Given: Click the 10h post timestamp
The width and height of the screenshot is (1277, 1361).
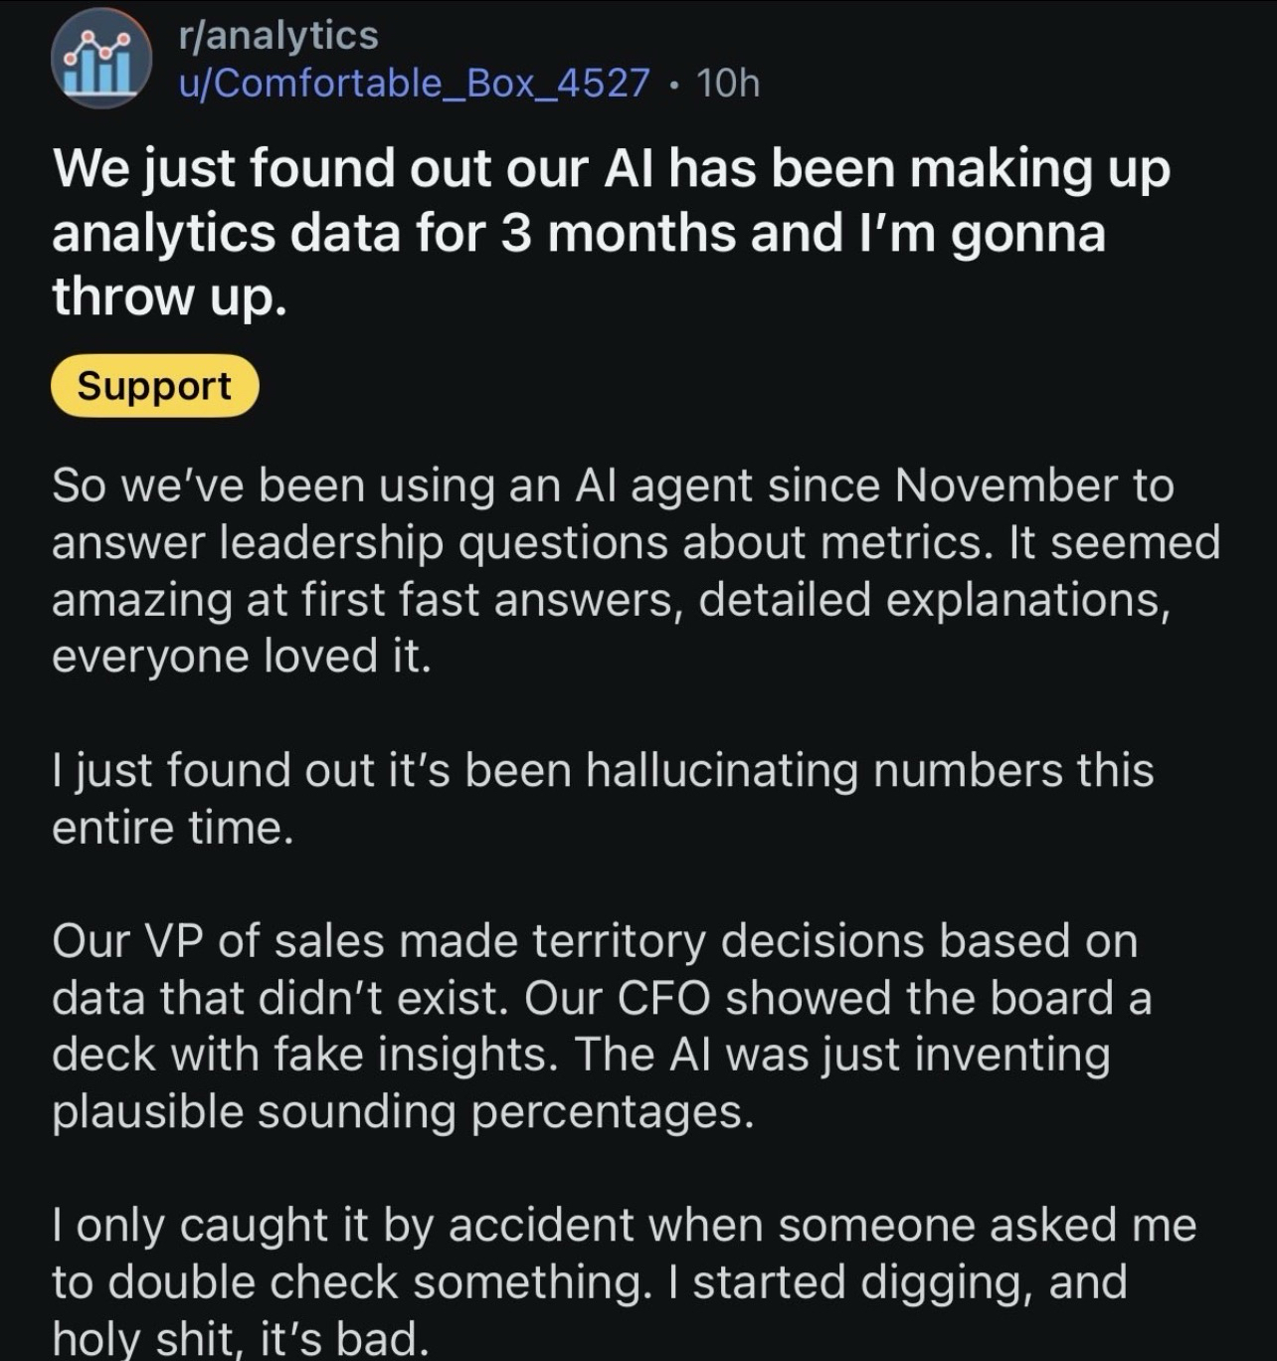Looking at the screenshot, I should [x=728, y=83].
